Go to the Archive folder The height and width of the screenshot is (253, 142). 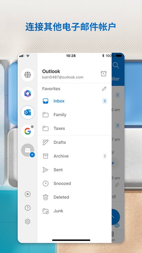click(74, 156)
